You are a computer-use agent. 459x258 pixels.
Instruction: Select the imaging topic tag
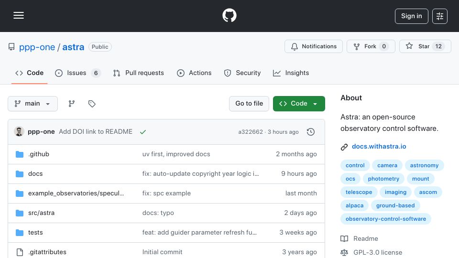395,192
